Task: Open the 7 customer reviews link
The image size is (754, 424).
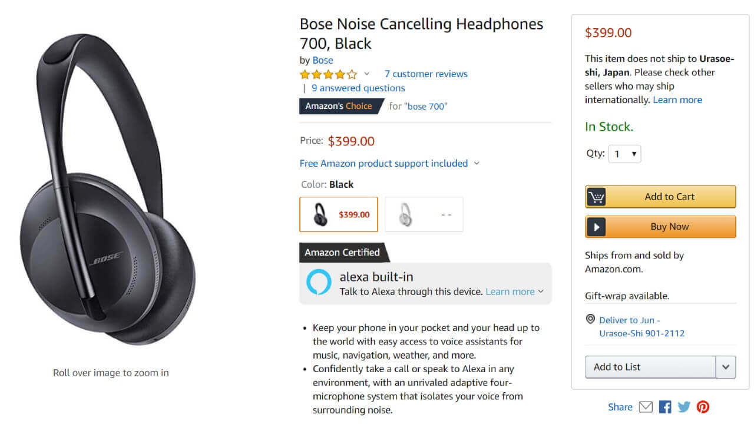Action: (x=426, y=74)
